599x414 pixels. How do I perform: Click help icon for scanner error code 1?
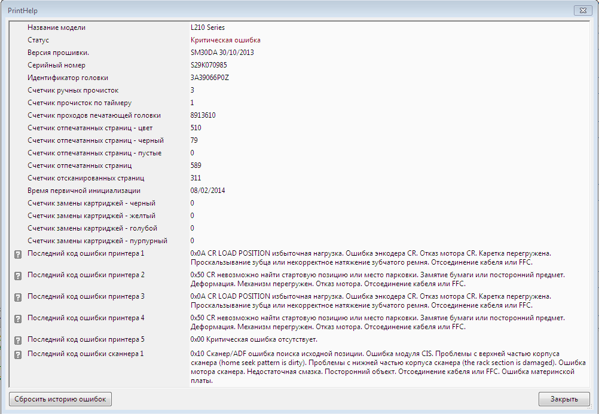[18, 354]
